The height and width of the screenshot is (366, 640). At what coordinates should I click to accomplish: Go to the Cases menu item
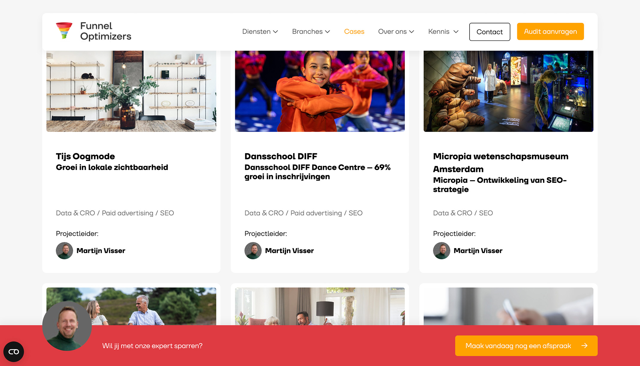point(354,31)
